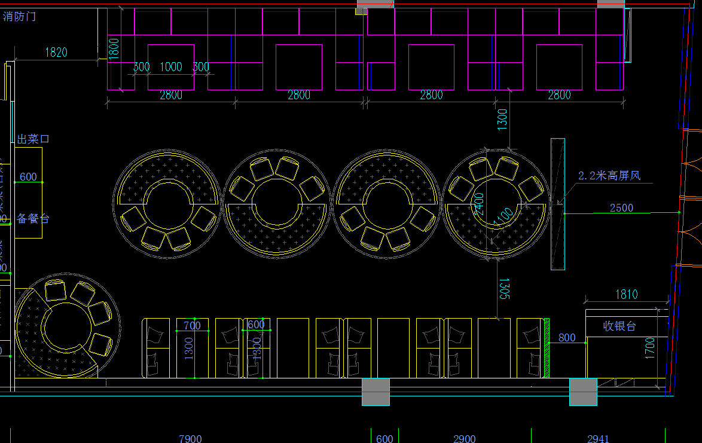This screenshot has width=702, height=443.
Task: Click the 2900 dimension at the bottom
Action: pos(464,439)
